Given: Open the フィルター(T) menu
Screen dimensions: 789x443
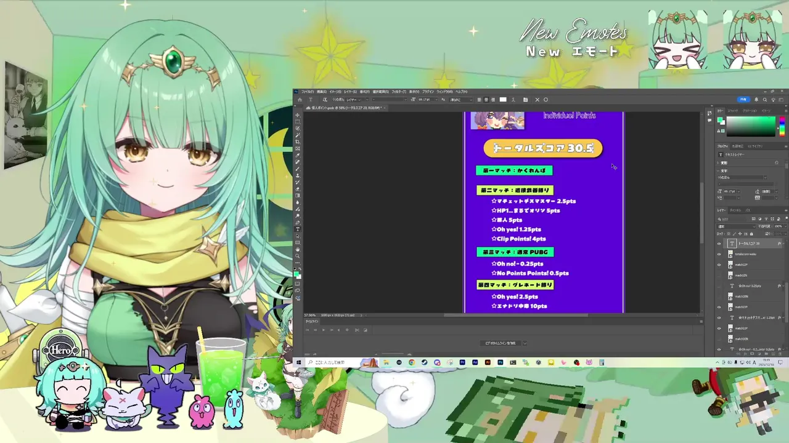Looking at the screenshot, I should pyautogui.click(x=399, y=92).
